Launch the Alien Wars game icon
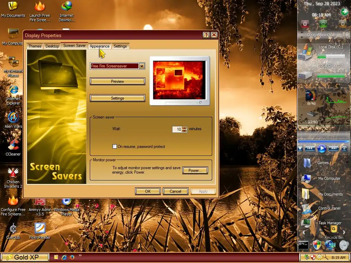Screen dimensions: 351x263 point(13,120)
